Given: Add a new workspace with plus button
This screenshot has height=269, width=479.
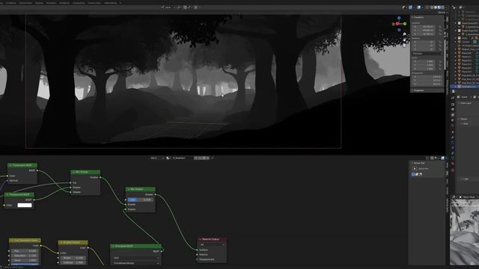Looking at the screenshot, I should [120, 3].
